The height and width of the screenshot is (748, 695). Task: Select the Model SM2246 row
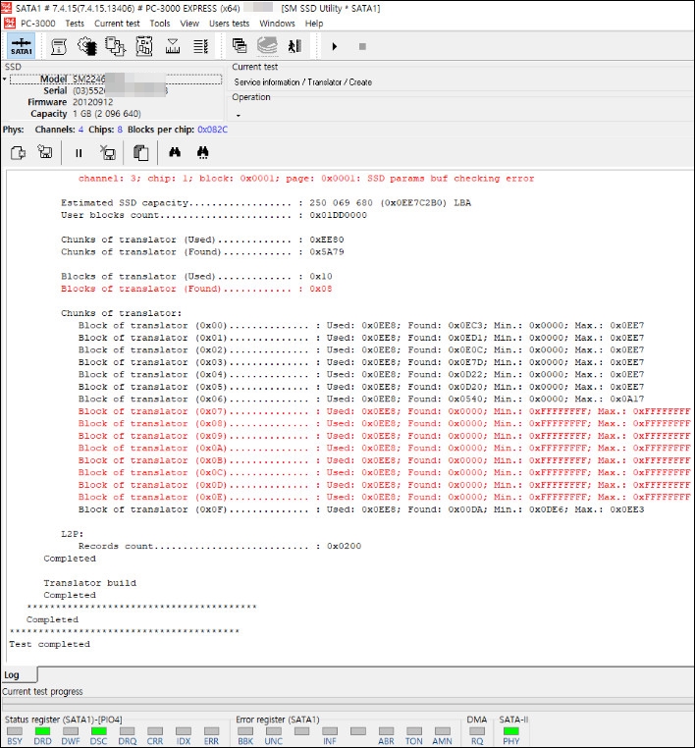116,80
